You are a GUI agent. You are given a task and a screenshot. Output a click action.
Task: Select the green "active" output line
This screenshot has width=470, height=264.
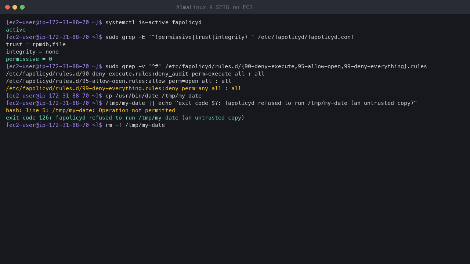[16, 30]
